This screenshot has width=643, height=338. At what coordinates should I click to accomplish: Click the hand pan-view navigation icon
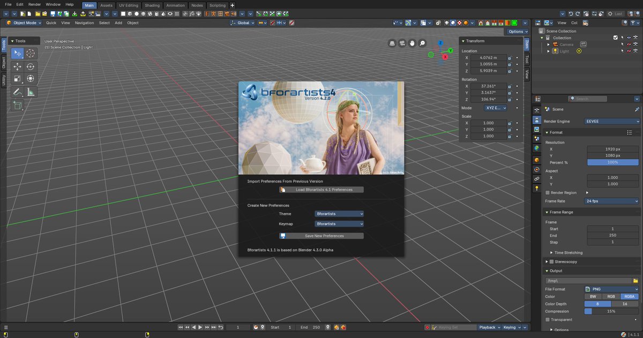coord(412,43)
